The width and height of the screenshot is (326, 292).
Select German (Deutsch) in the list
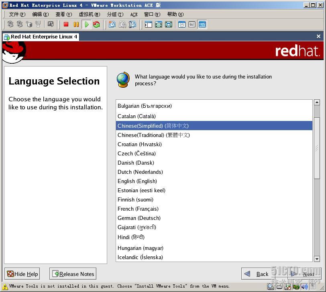point(214,218)
